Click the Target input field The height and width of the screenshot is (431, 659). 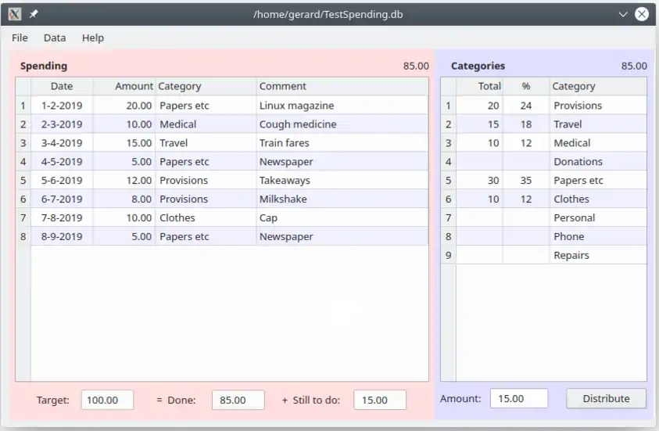click(x=107, y=400)
